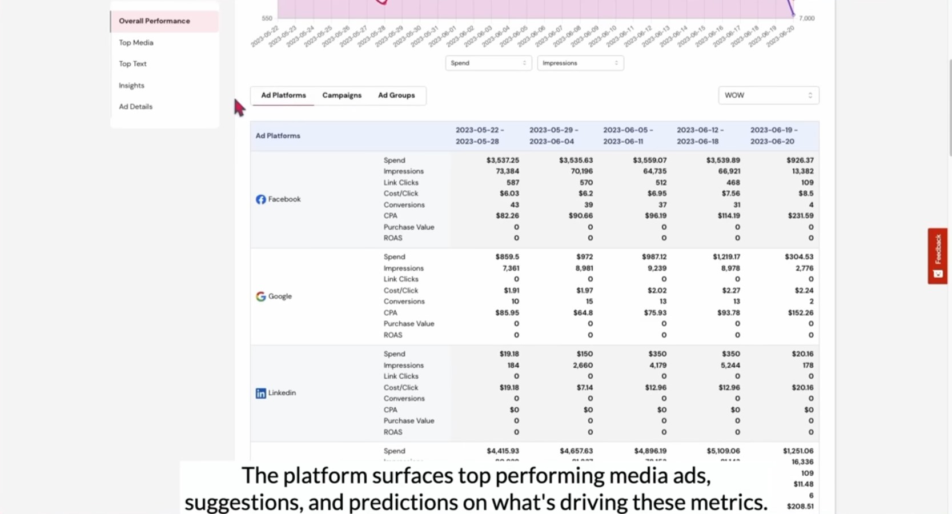Click the Ad Platforms column header

tap(278, 136)
